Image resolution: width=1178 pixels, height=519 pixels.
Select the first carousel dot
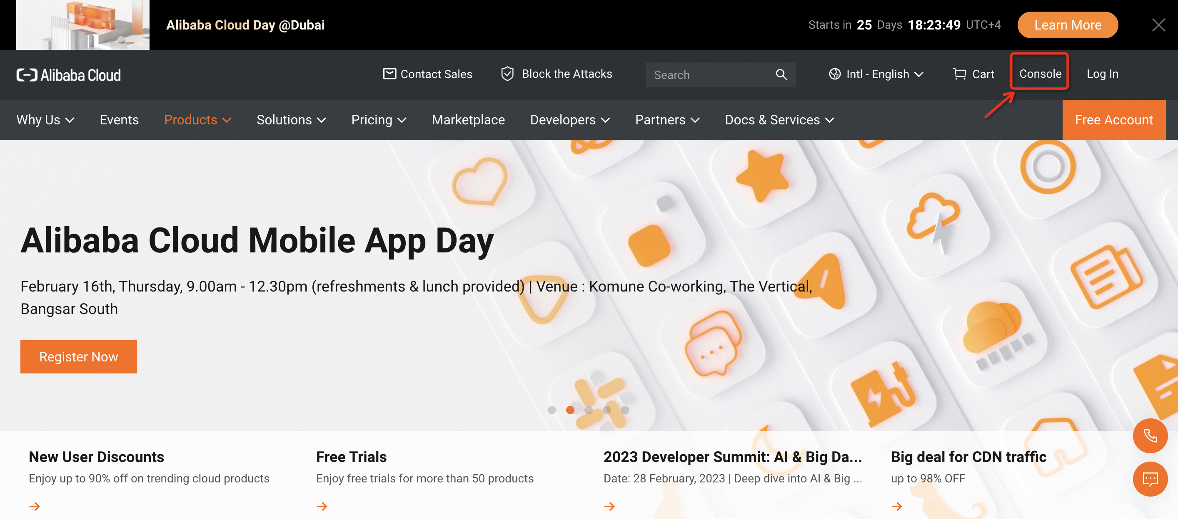click(552, 410)
